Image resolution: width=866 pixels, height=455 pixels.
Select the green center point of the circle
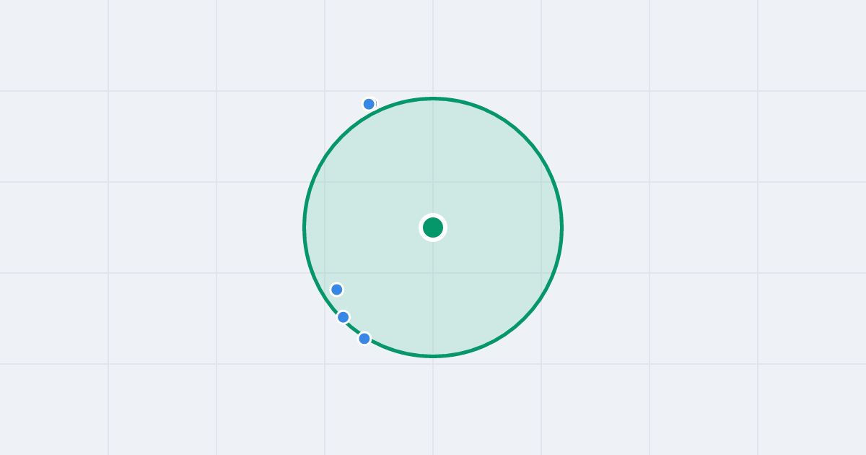433,227
